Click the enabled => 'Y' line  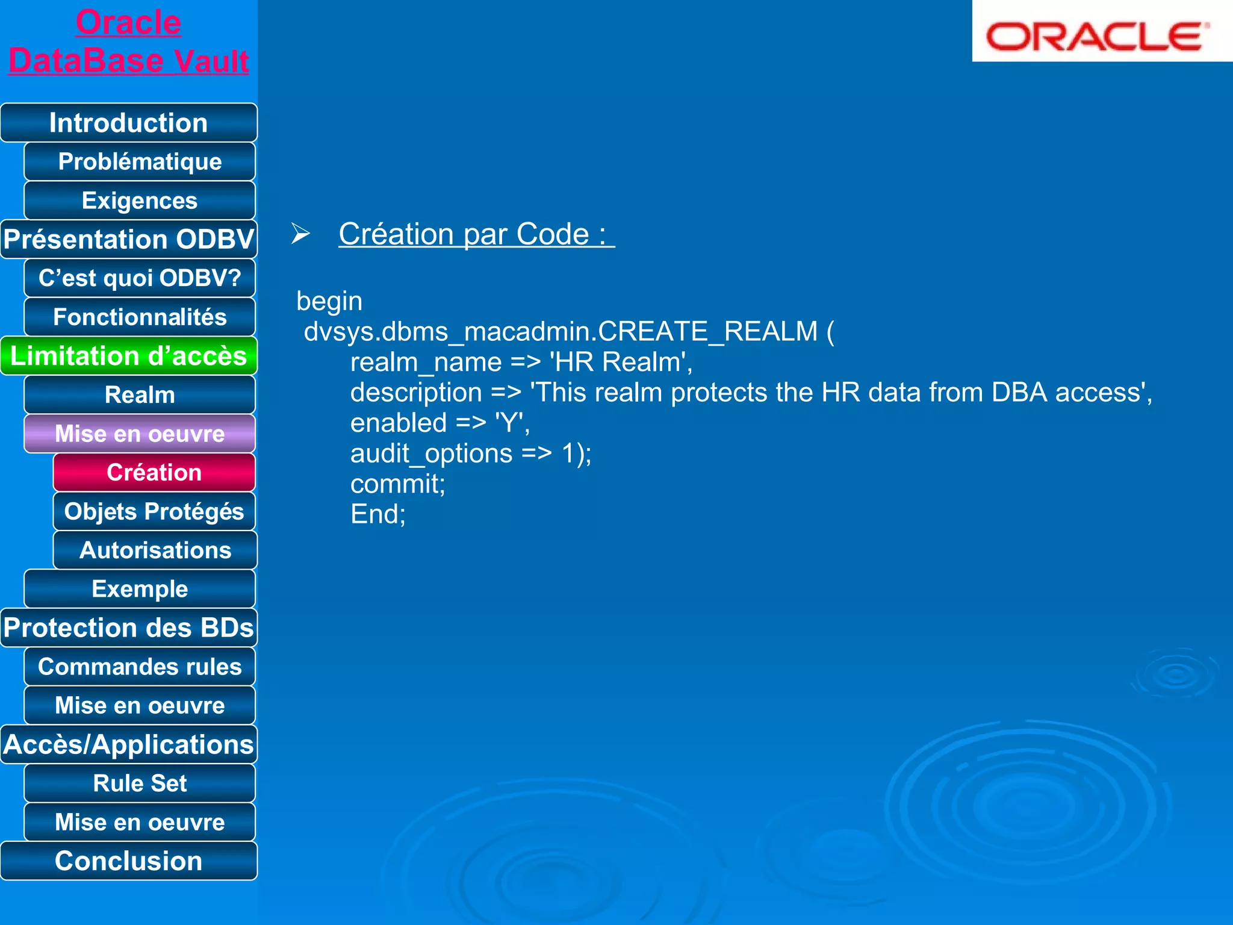440,423
